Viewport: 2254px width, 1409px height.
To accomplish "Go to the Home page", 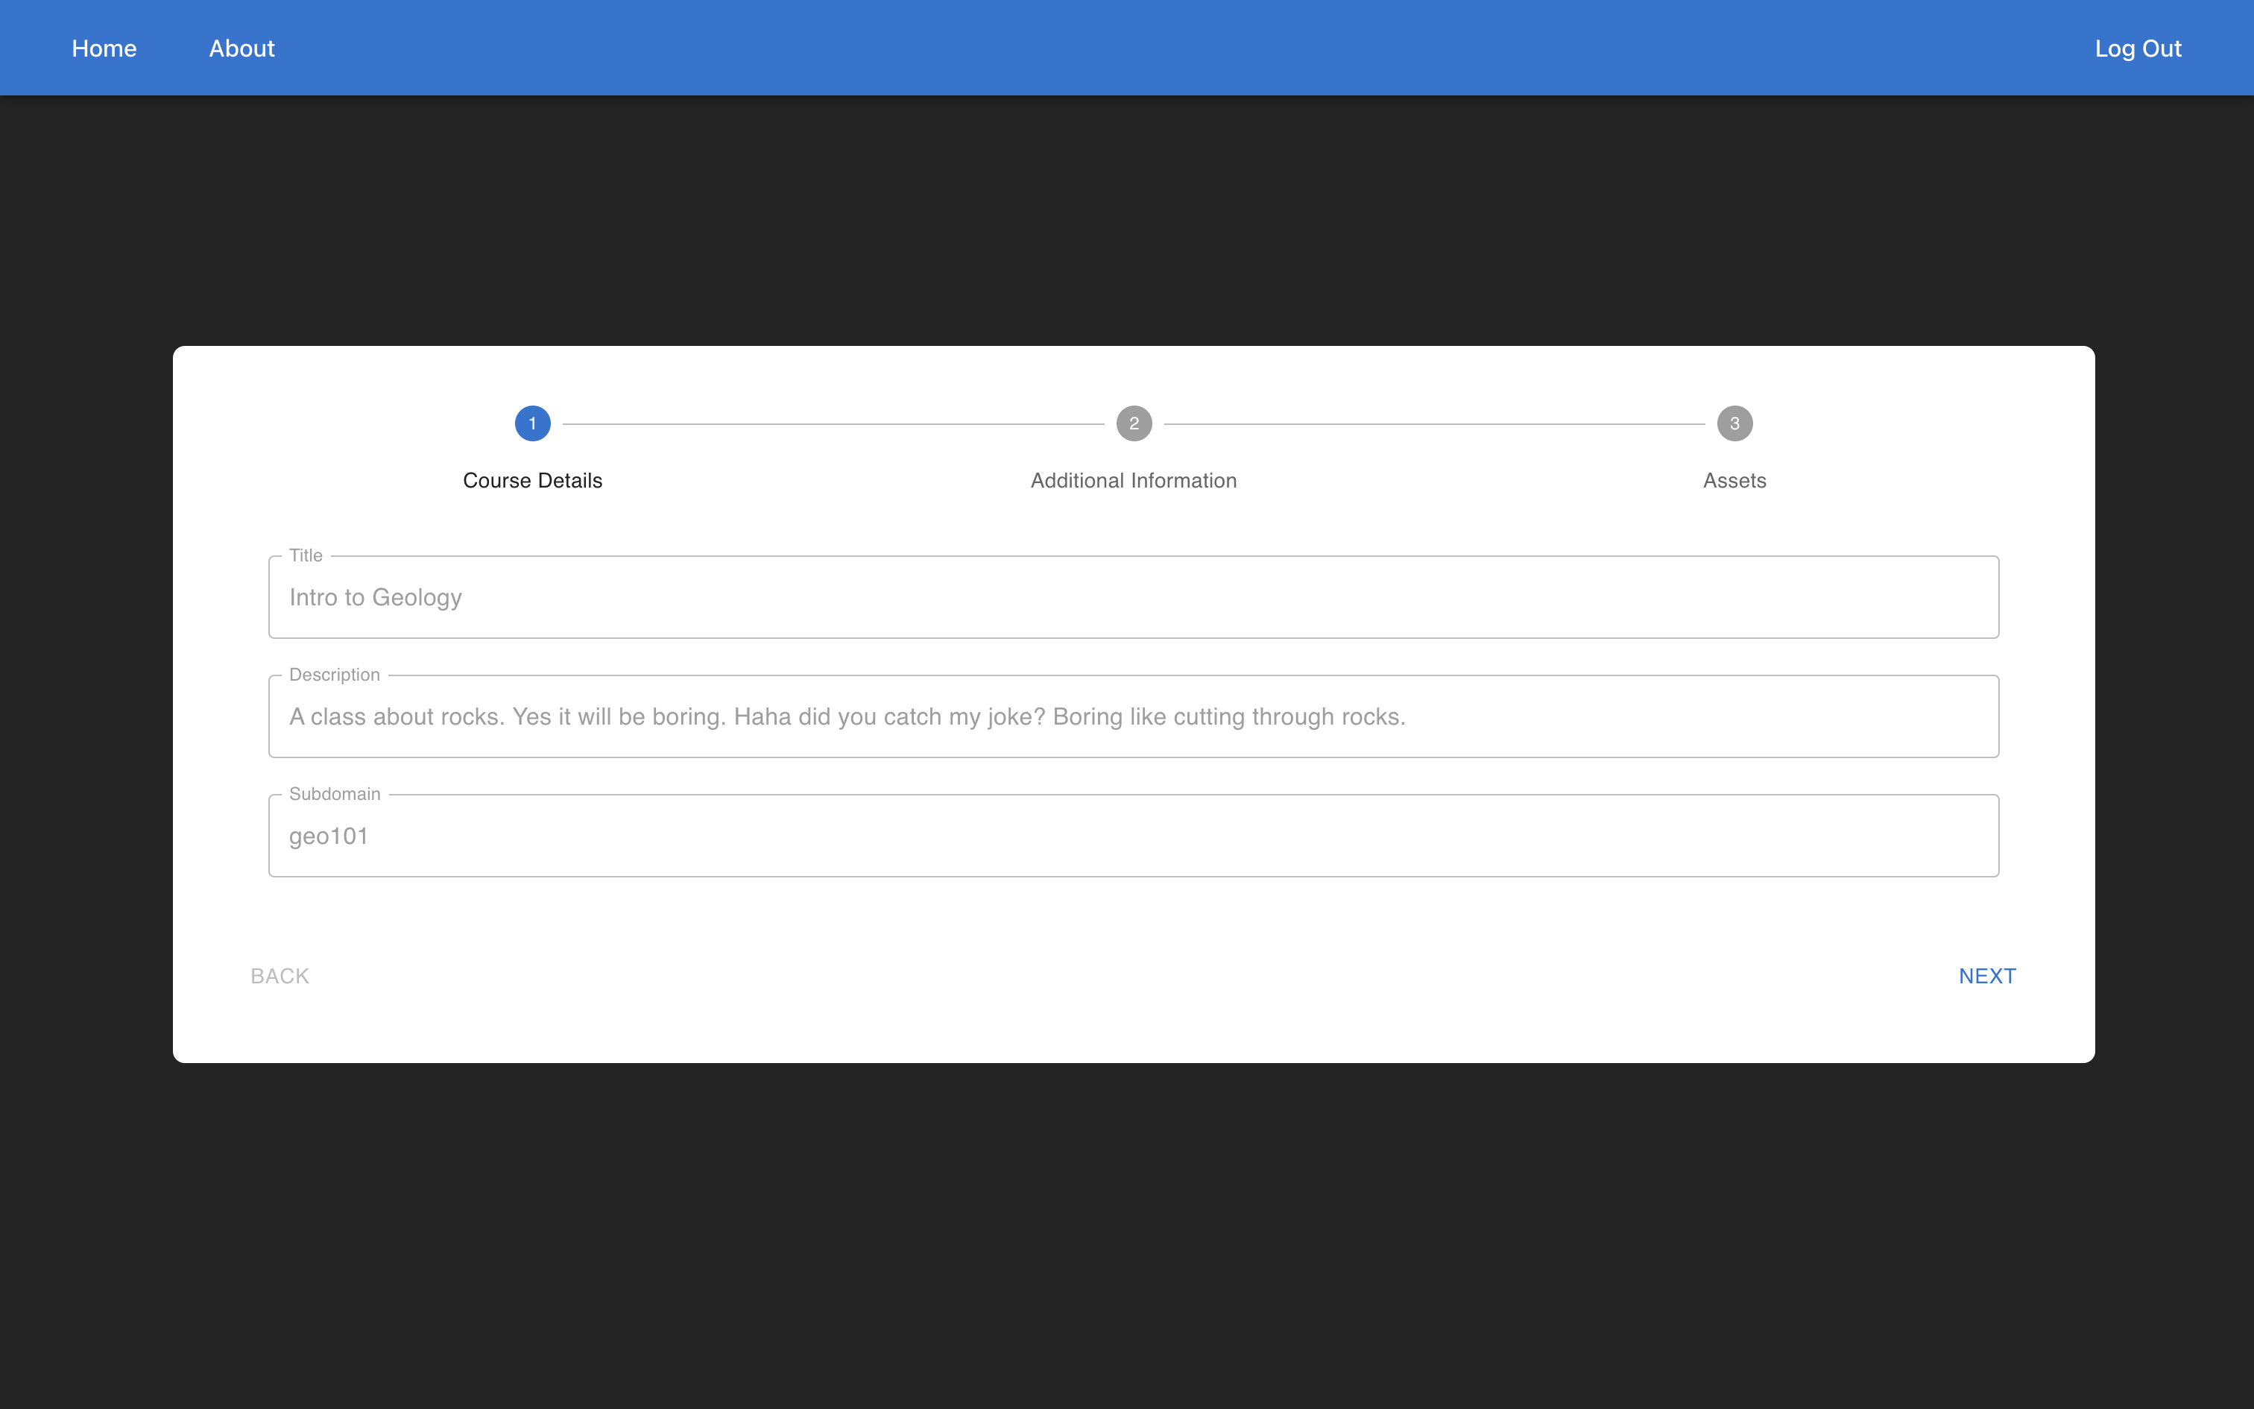I will pos(104,48).
